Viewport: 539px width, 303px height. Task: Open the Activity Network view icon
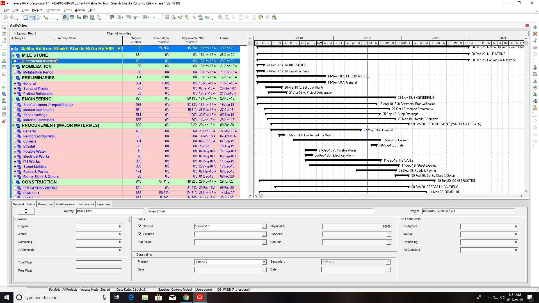coord(39,17)
